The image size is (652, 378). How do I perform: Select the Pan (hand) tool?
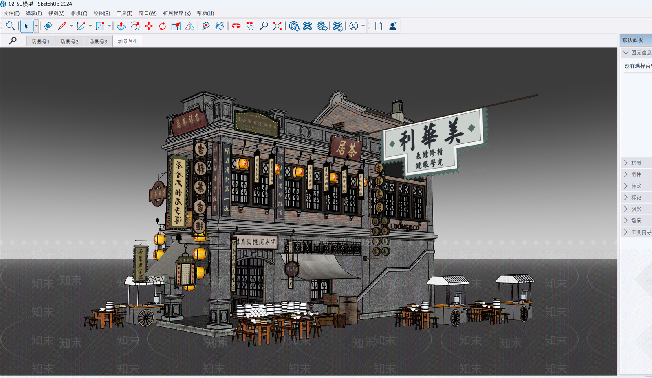(250, 26)
